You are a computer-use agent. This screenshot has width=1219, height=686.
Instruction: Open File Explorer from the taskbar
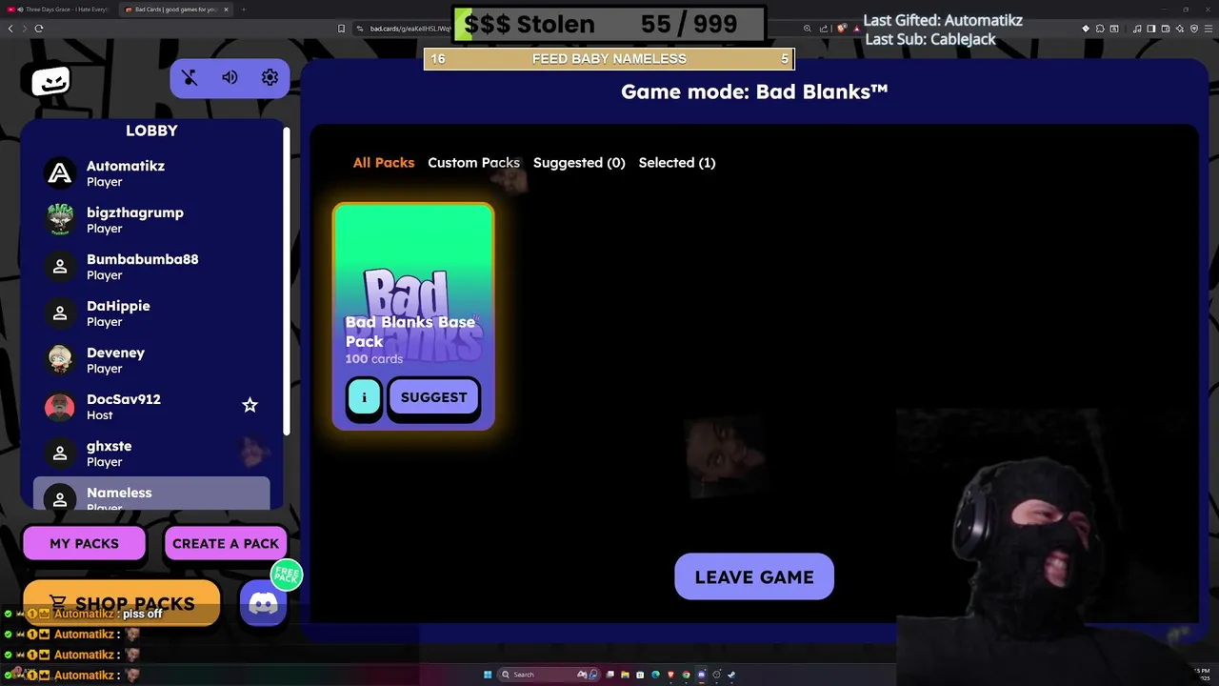point(625,675)
